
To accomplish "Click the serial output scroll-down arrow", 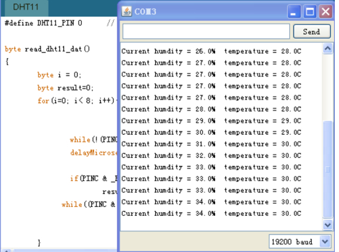I will click(x=328, y=225).
